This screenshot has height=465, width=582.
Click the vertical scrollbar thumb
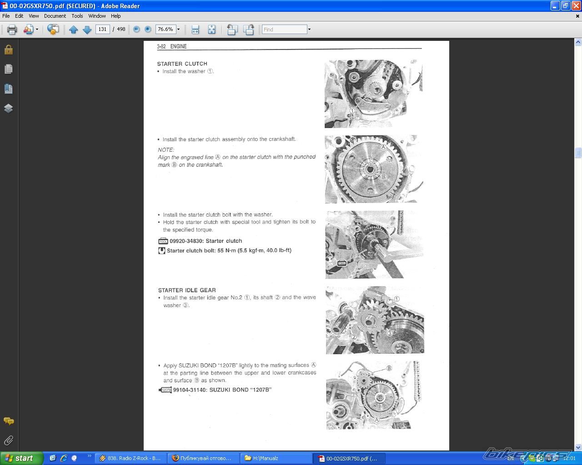pos(578,153)
